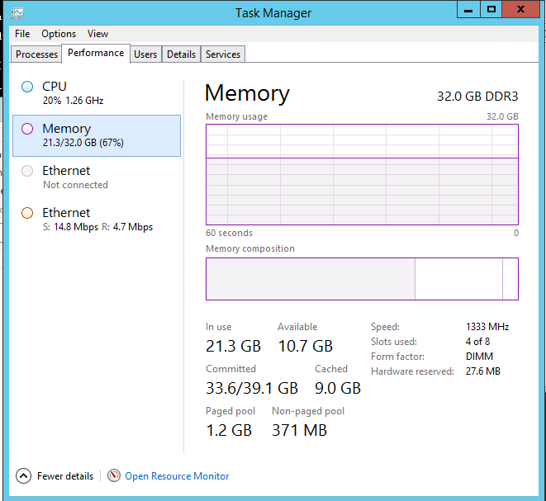Switch to the Services tab
The height and width of the screenshot is (501, 546).
point(223,54)
